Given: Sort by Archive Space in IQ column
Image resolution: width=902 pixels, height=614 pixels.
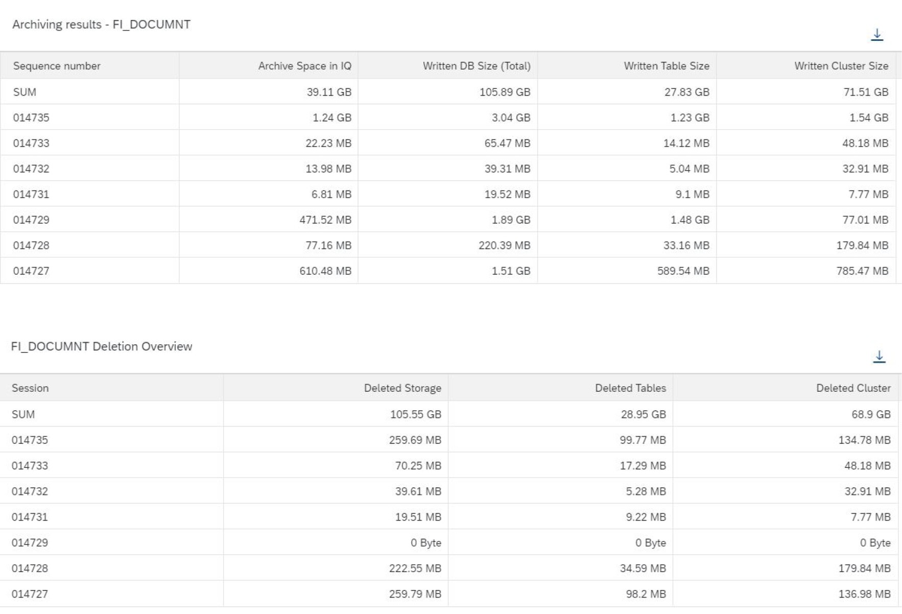Looking at the screenshot, I should [x=304, y=66].
